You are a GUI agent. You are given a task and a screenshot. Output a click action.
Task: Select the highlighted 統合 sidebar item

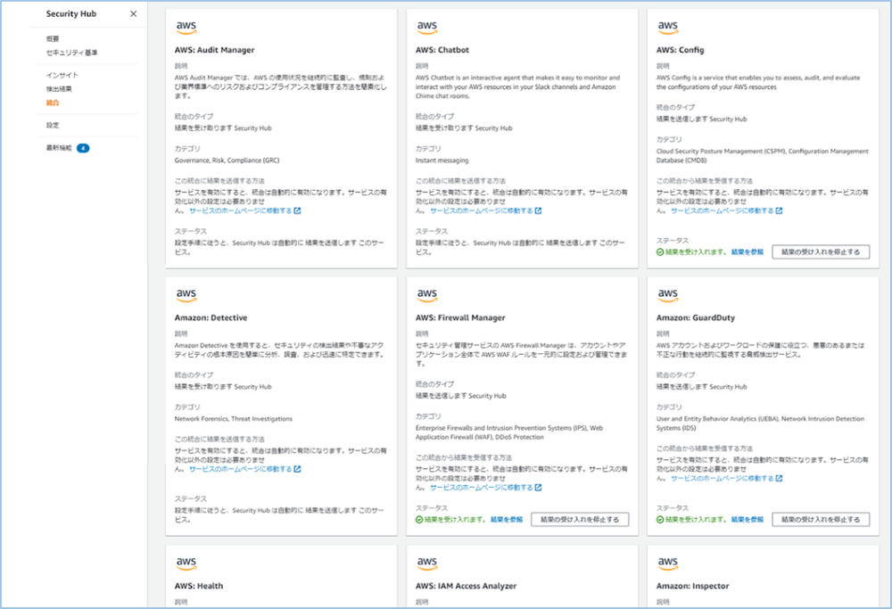coord(53,103)
